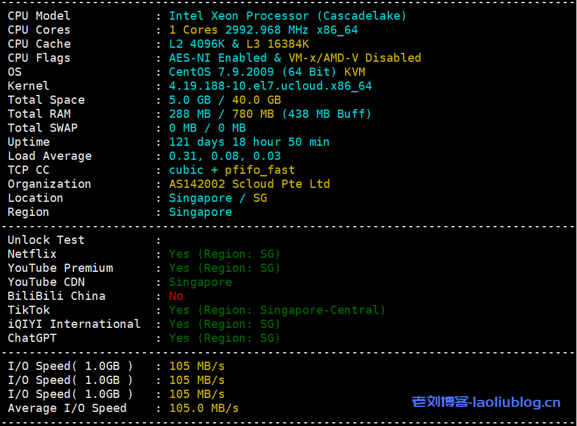This screenshot has width=577, height=426.
Task: Click the ChatGPT unlock result
Action: [x=224, y=338]
